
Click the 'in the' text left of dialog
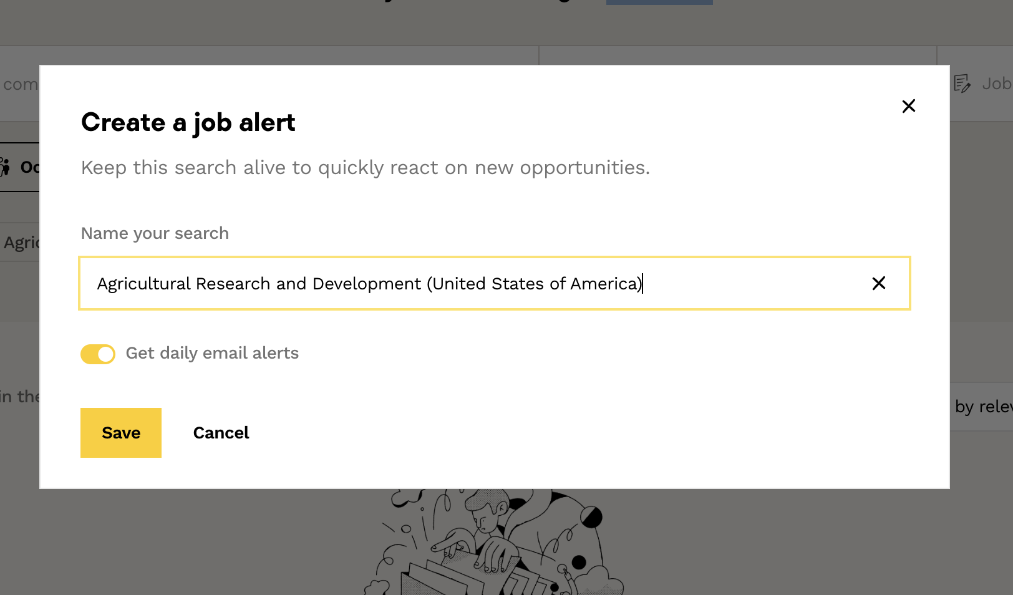pyautogui.click(x=19, y=397)
